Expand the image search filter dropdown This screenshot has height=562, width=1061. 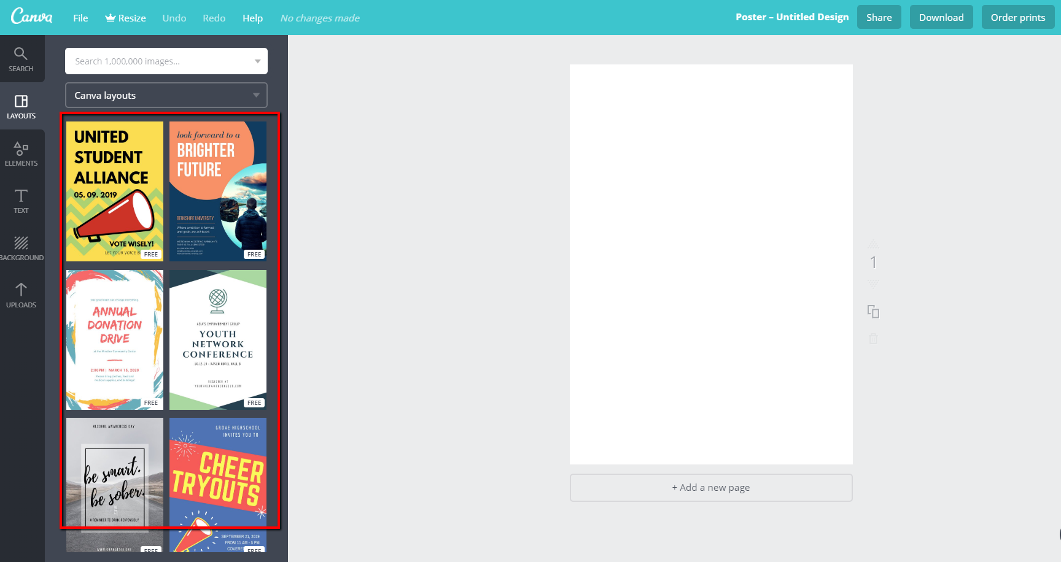[x=257, y=61]
